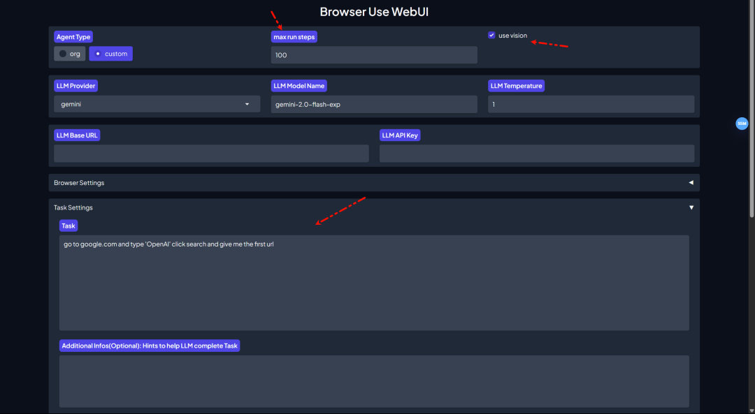Click the scrollbar down arrow
Image resolution: width=755 pixels, height=414 pixels.
point(752,411)
